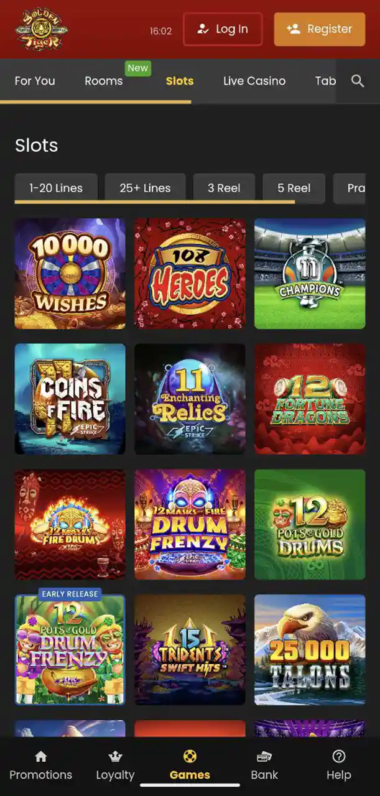Screen dimensions: 380x796
Task: Launch the 108 Heroes game tile
Action: point(190,274)
